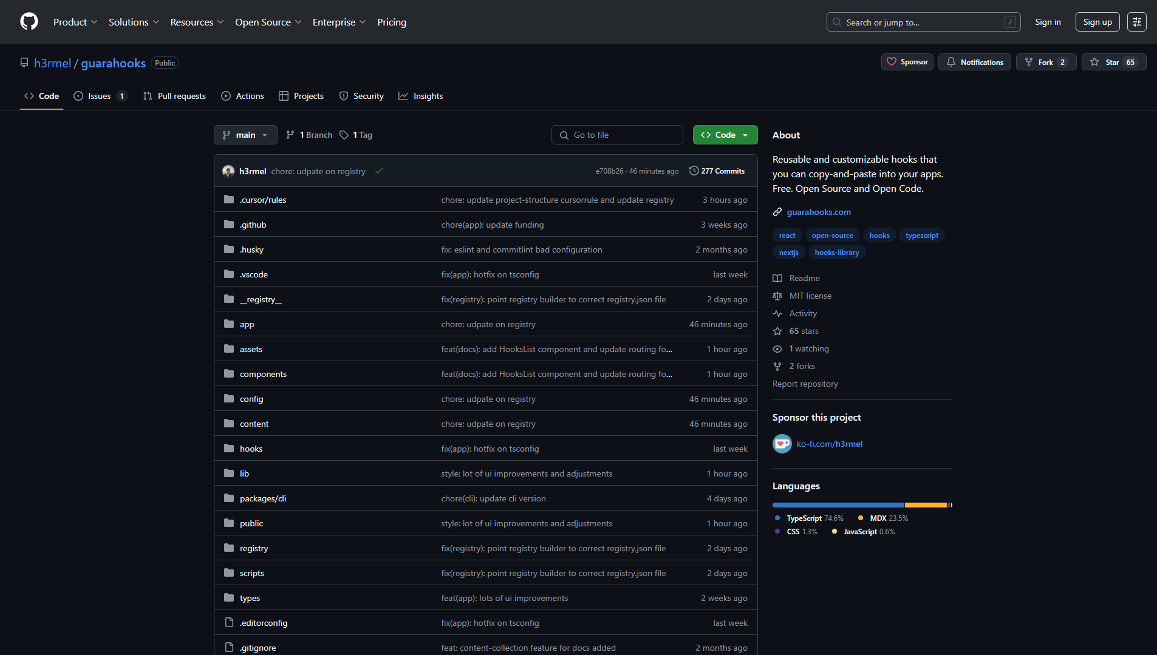Click the app folder icon
Image resolution: width=1157 pixels, height=655 pixels.
(229, 324)
